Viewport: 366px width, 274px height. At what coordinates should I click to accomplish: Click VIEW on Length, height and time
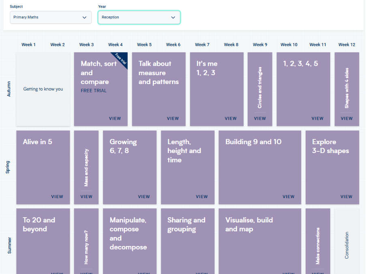(x=202, y=196)
